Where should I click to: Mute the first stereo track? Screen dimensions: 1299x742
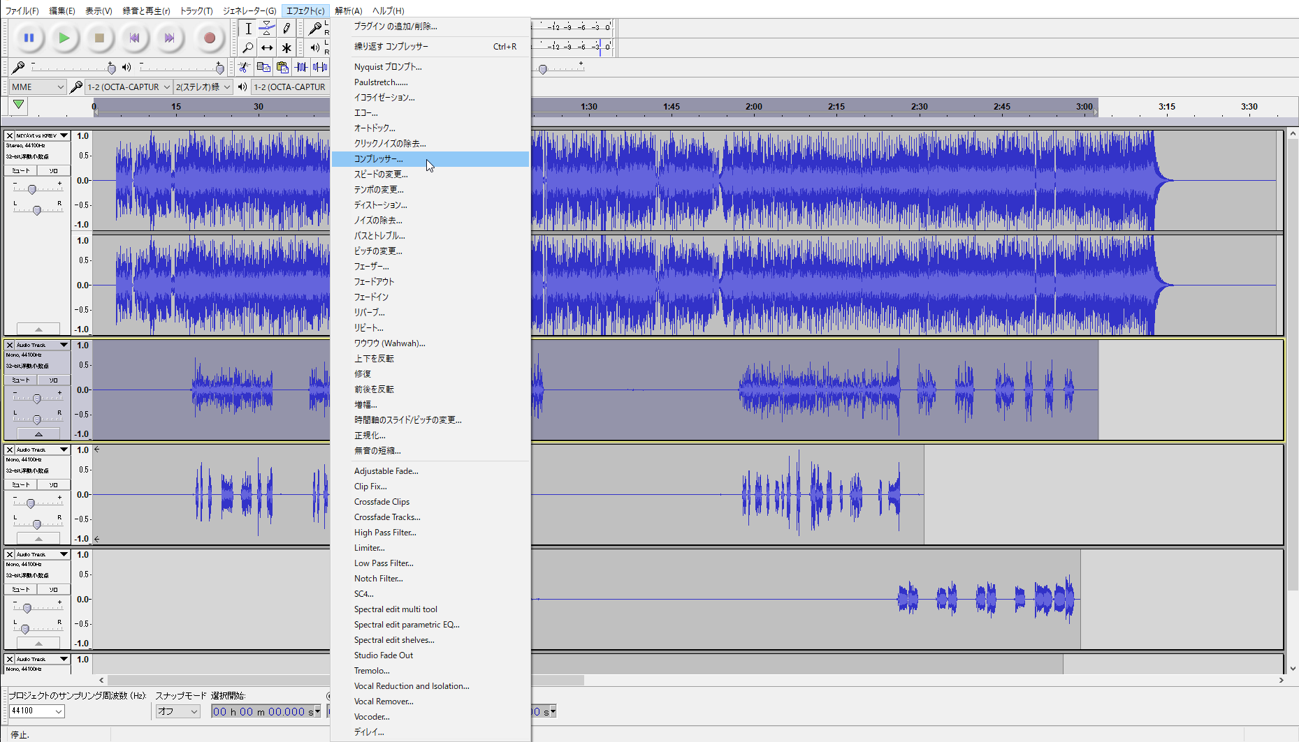21,170
